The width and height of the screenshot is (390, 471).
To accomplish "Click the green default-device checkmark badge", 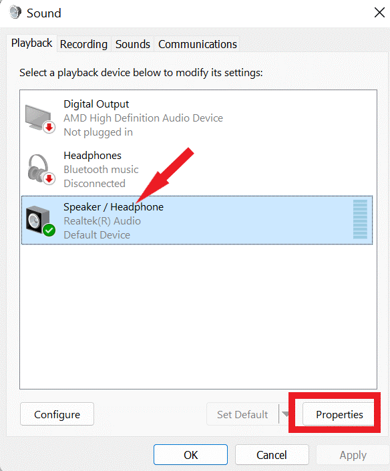I will pos(49,230).
